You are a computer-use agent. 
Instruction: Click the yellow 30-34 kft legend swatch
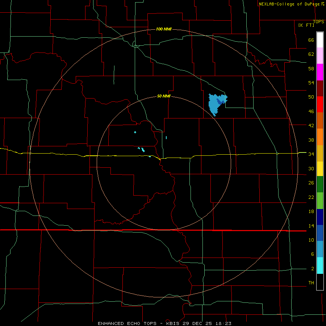point(320,169)
